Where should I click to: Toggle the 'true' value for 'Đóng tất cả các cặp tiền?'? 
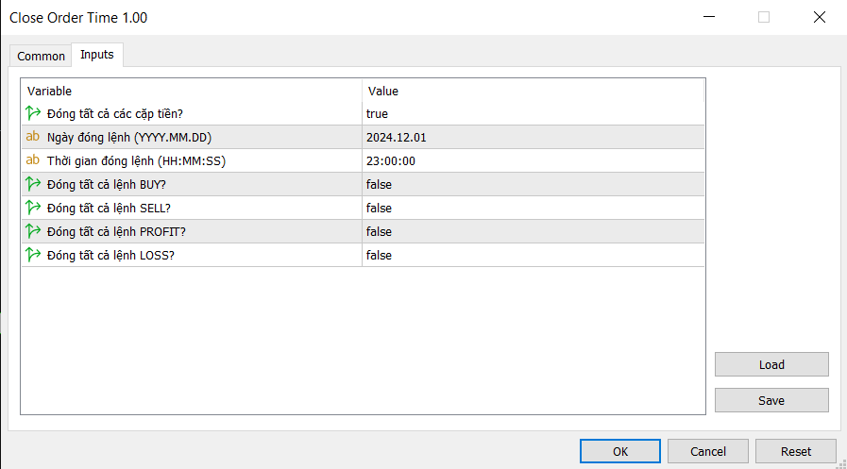pos(378,113)
